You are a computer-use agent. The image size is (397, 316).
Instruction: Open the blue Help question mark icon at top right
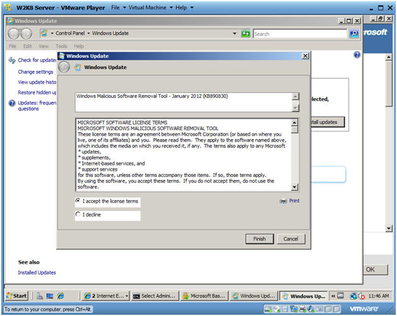click(357, 54)
